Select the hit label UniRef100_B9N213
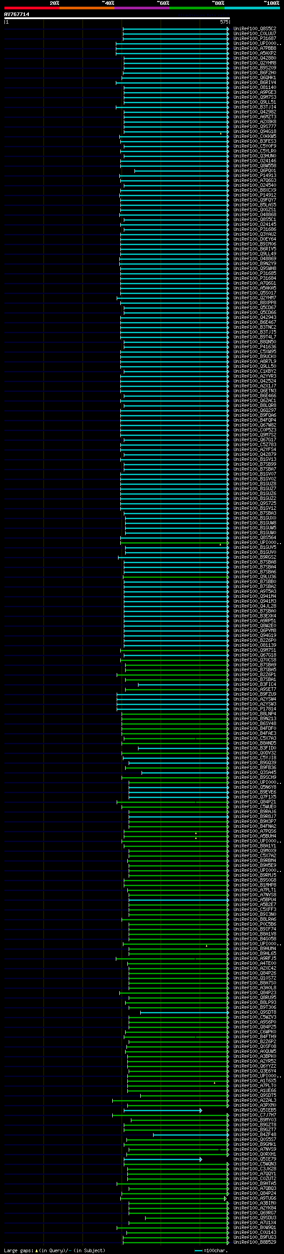The height and width of the screenshot is (1254, 284). 255,719
